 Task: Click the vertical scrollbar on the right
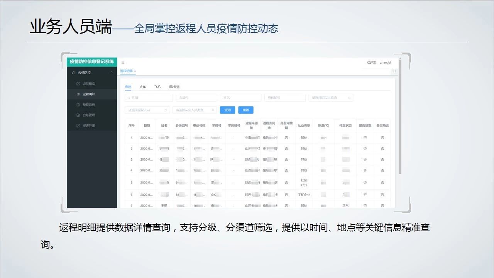coord(400,116)
